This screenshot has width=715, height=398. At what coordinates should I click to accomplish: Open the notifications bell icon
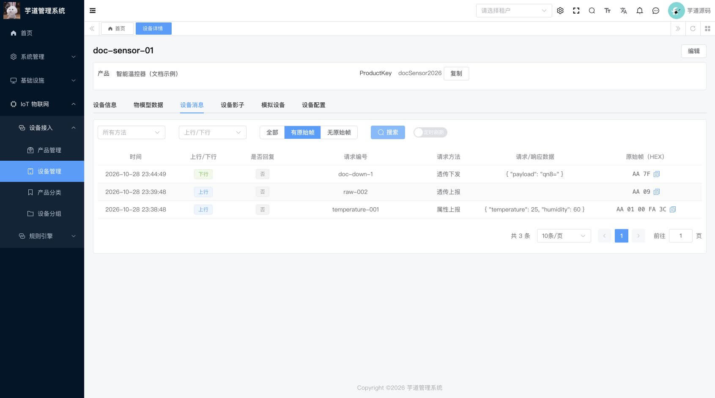coord(640,11)
